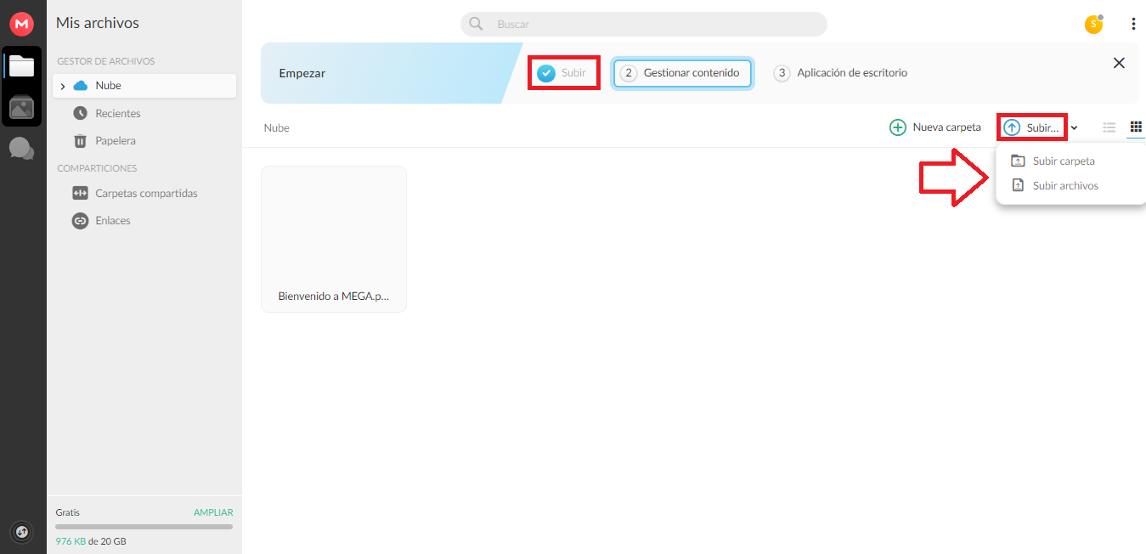Click the Nube breadcrumb label
The image size is (1146, 554).
(x=276, y=127)
